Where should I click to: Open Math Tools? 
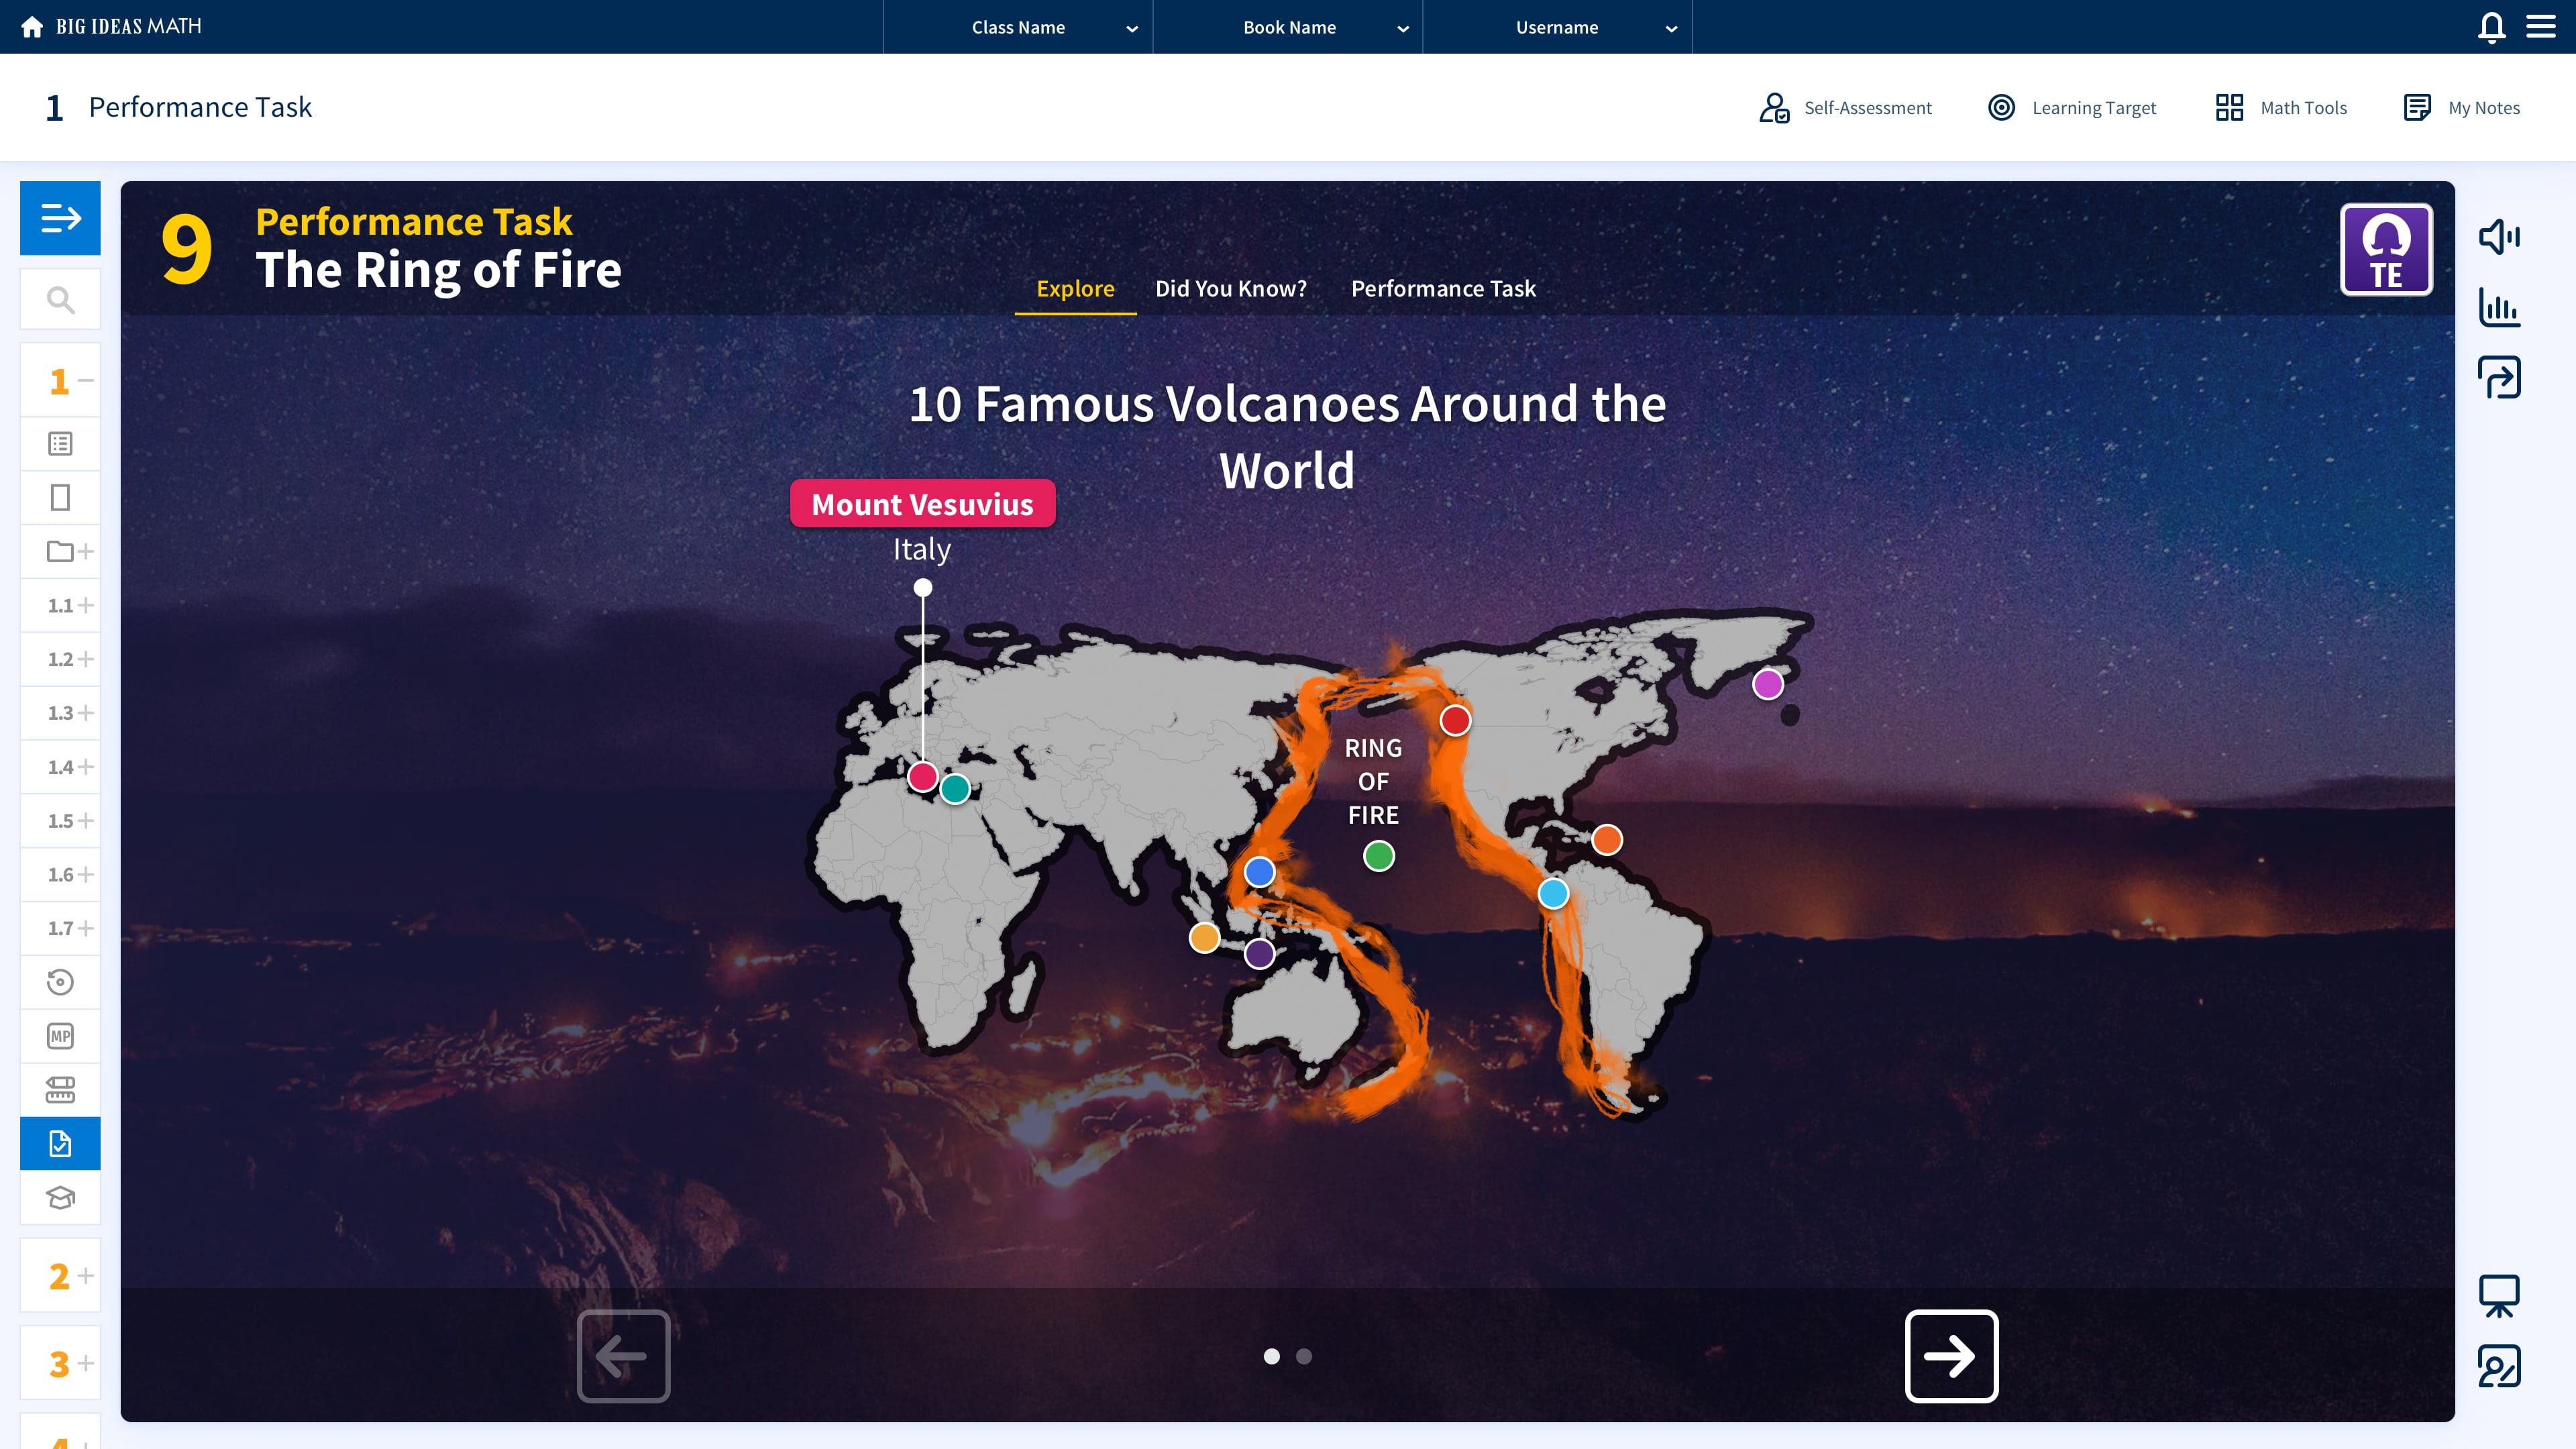(2281, 107)
